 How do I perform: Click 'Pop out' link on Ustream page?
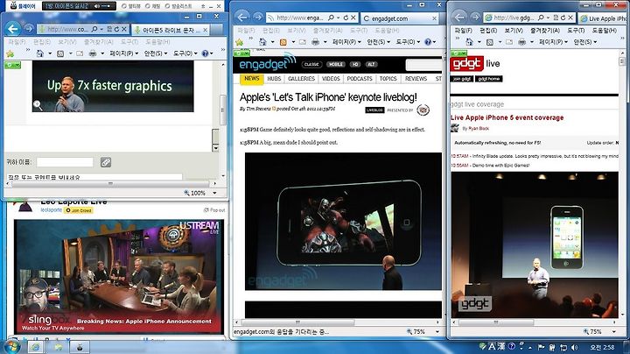point(214,210)
